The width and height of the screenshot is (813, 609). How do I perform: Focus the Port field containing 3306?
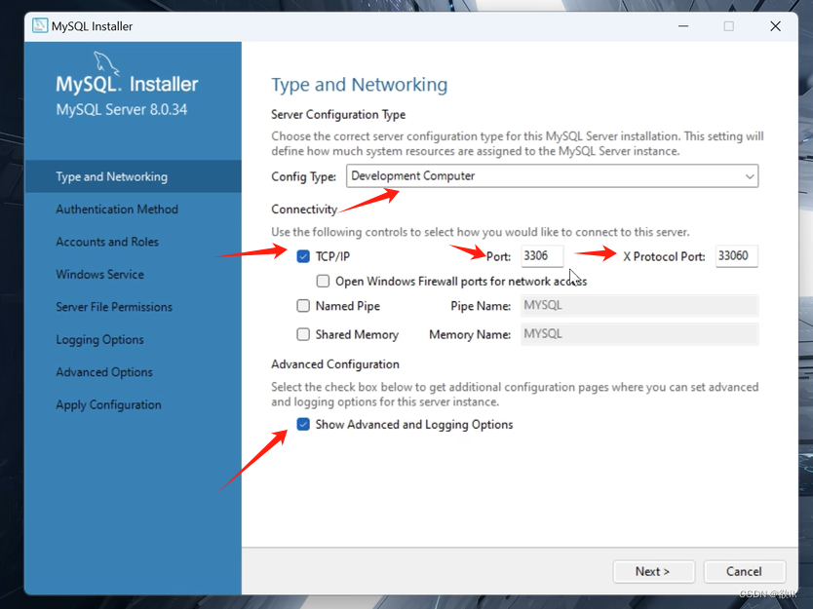pos(542,256)
